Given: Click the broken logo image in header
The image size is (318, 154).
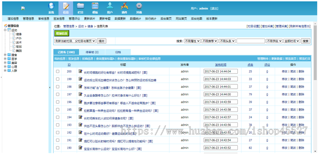Looking at the screenshot, I should pyautogui.click(x=23, y=9).
